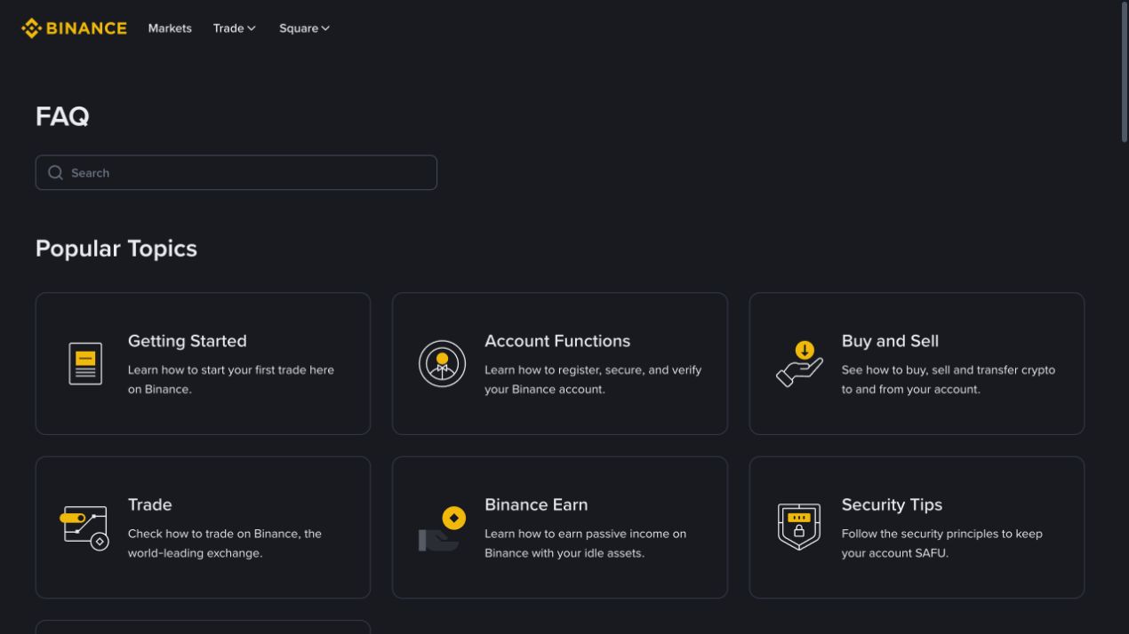The width and height of the screenshot is (1129, 634).
Task: Click the Binance Earn coin icon
Action: (x=442, y=527)
